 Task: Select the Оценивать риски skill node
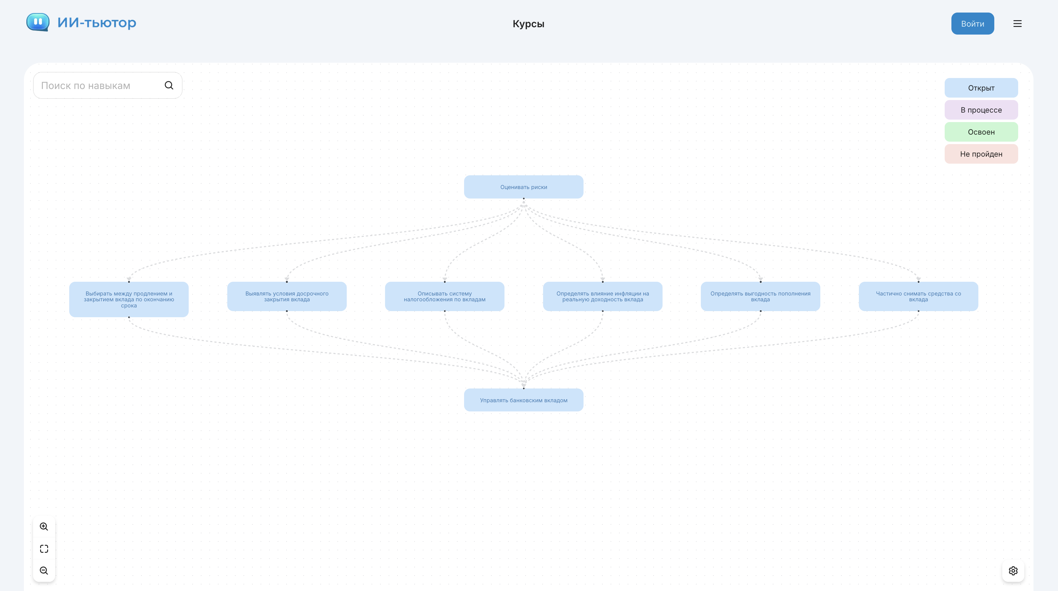[523, 187]
